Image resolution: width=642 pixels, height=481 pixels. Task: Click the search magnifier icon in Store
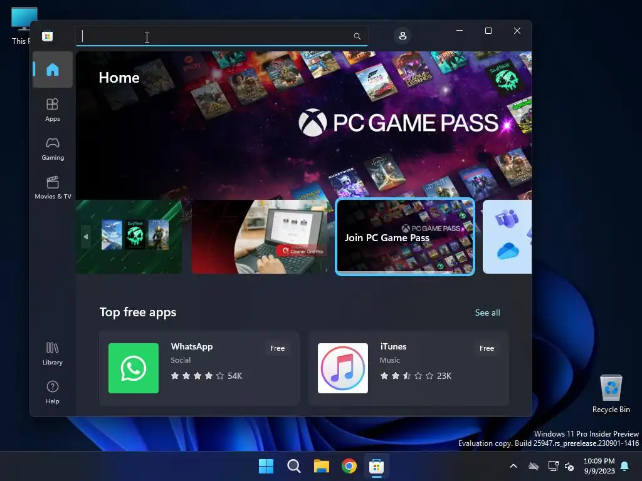point(357,36)
